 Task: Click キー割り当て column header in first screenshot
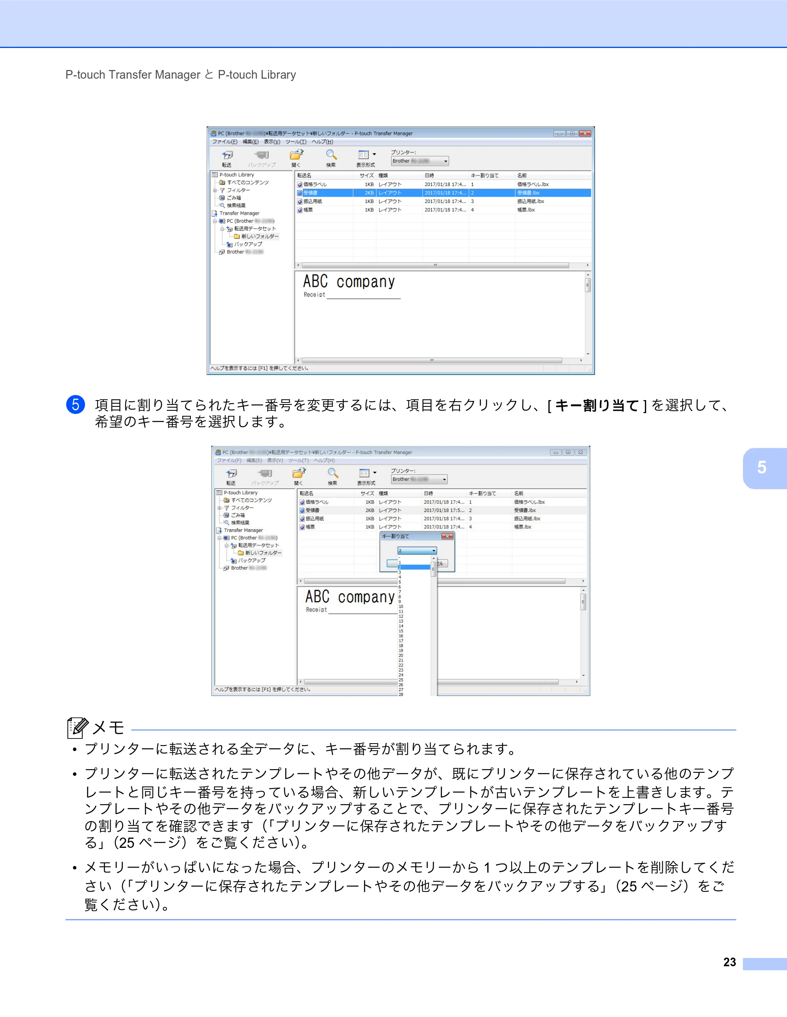click(x=492, y=175)
